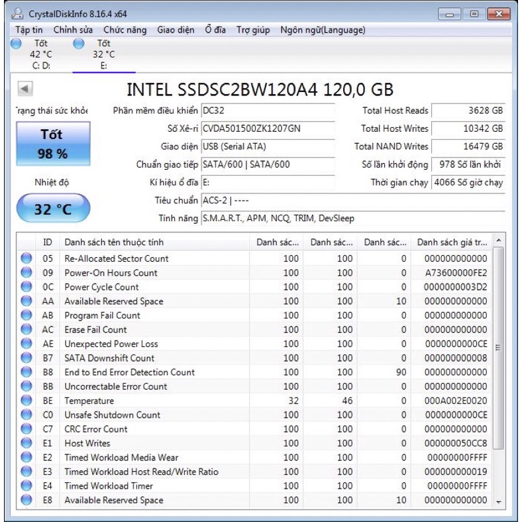Screen dimensions: 522x522
Task: Click the ID column header
Action: click(x=47, y=242)
